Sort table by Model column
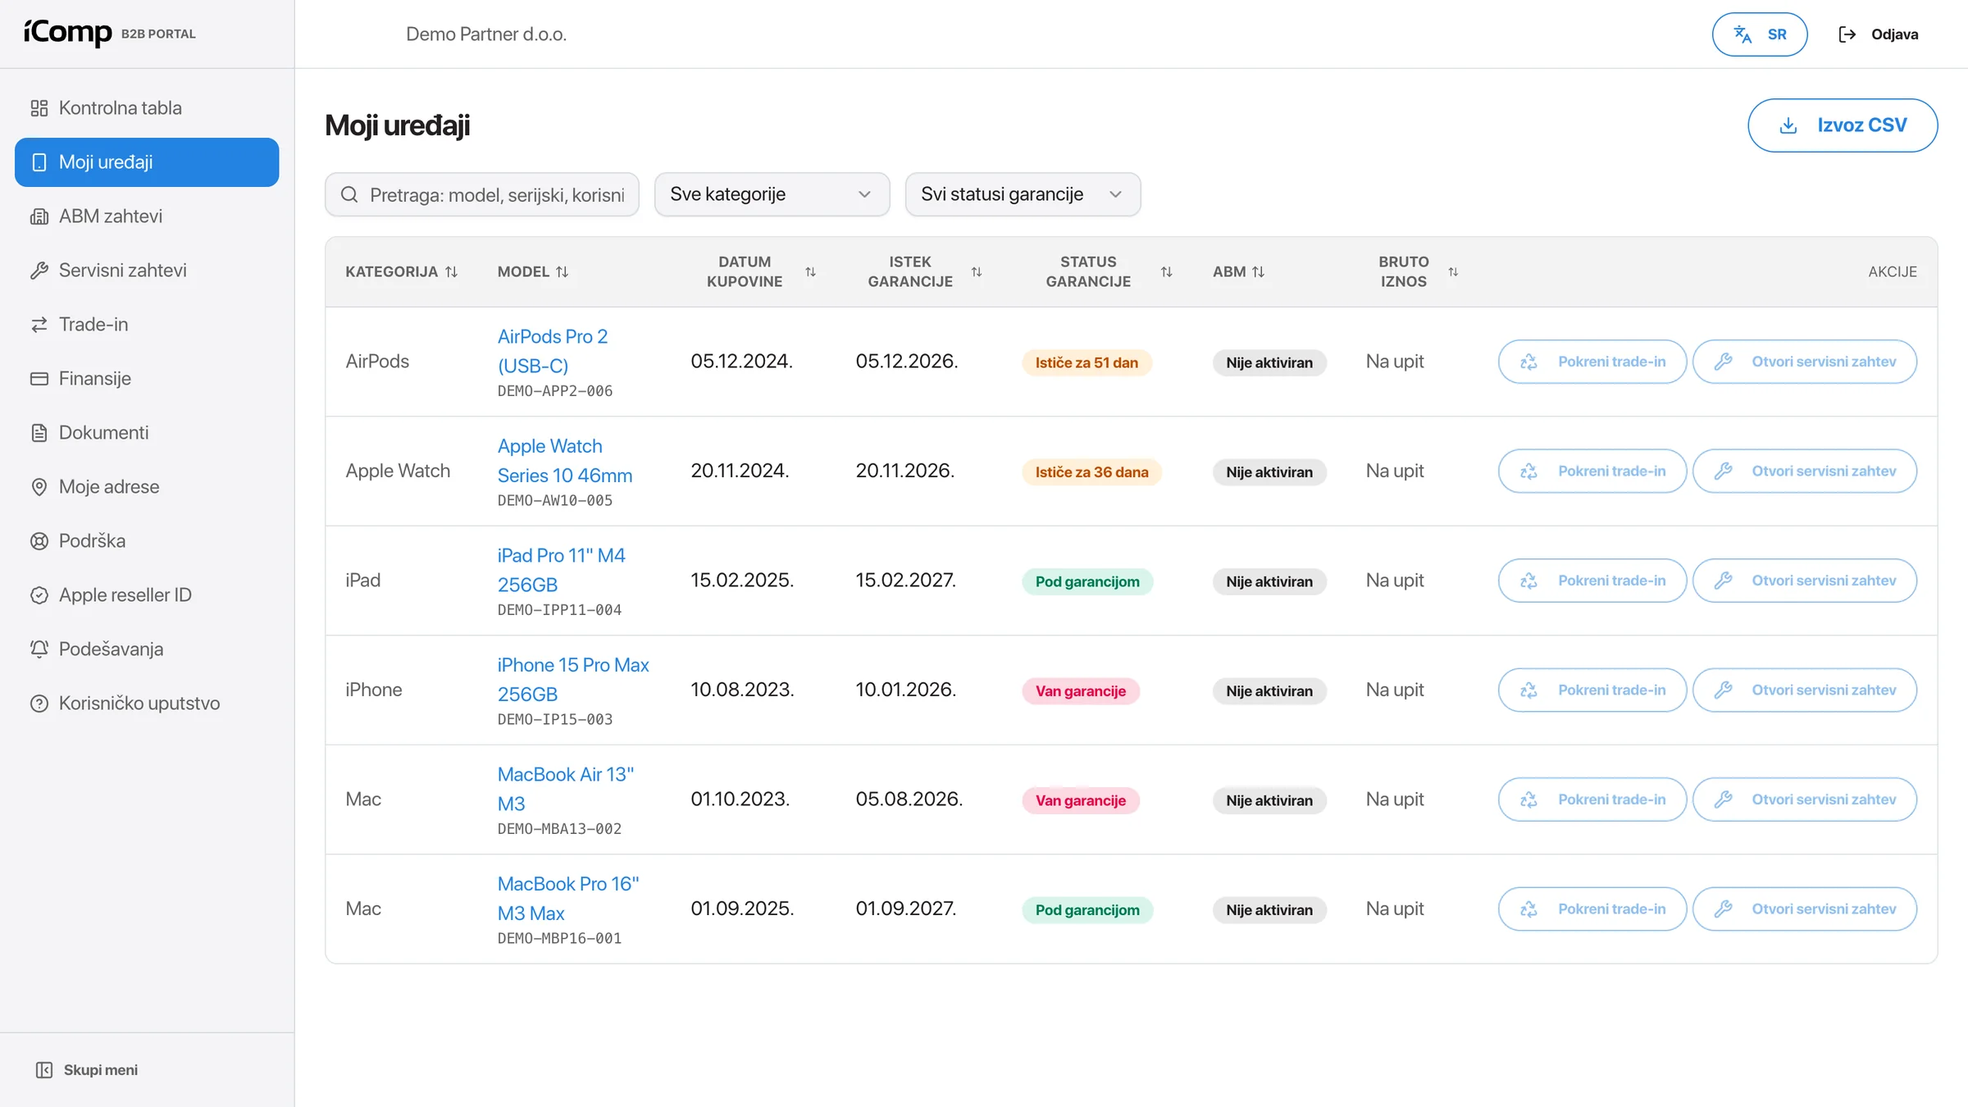1968x1107 pixels. (532, 271)
